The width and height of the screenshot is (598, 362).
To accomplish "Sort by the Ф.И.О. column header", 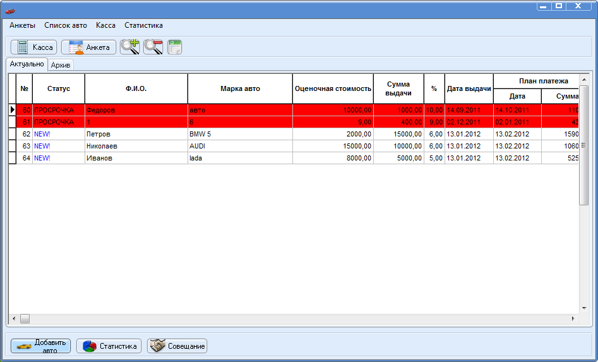I will (x=136, y=88).
